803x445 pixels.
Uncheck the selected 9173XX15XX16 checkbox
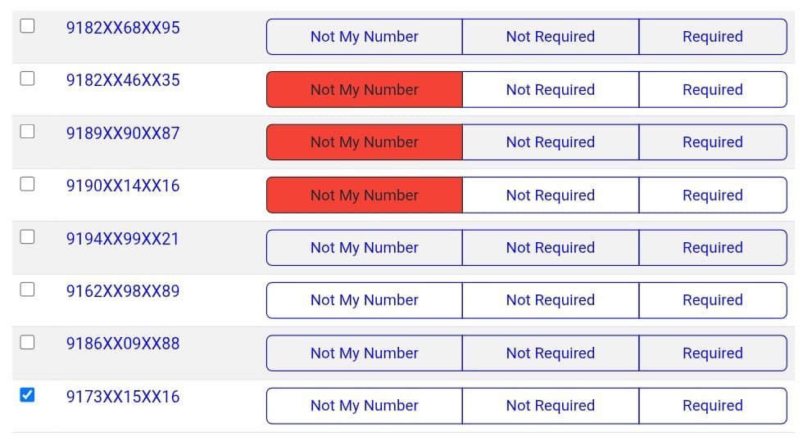[x=27, y=395]
